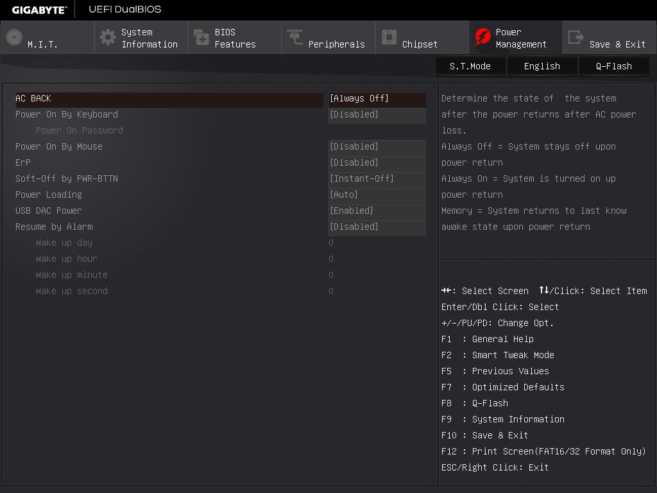Click the Chipset icon
The width and height of the screenshot is (657, 493).
pos(389,37)
